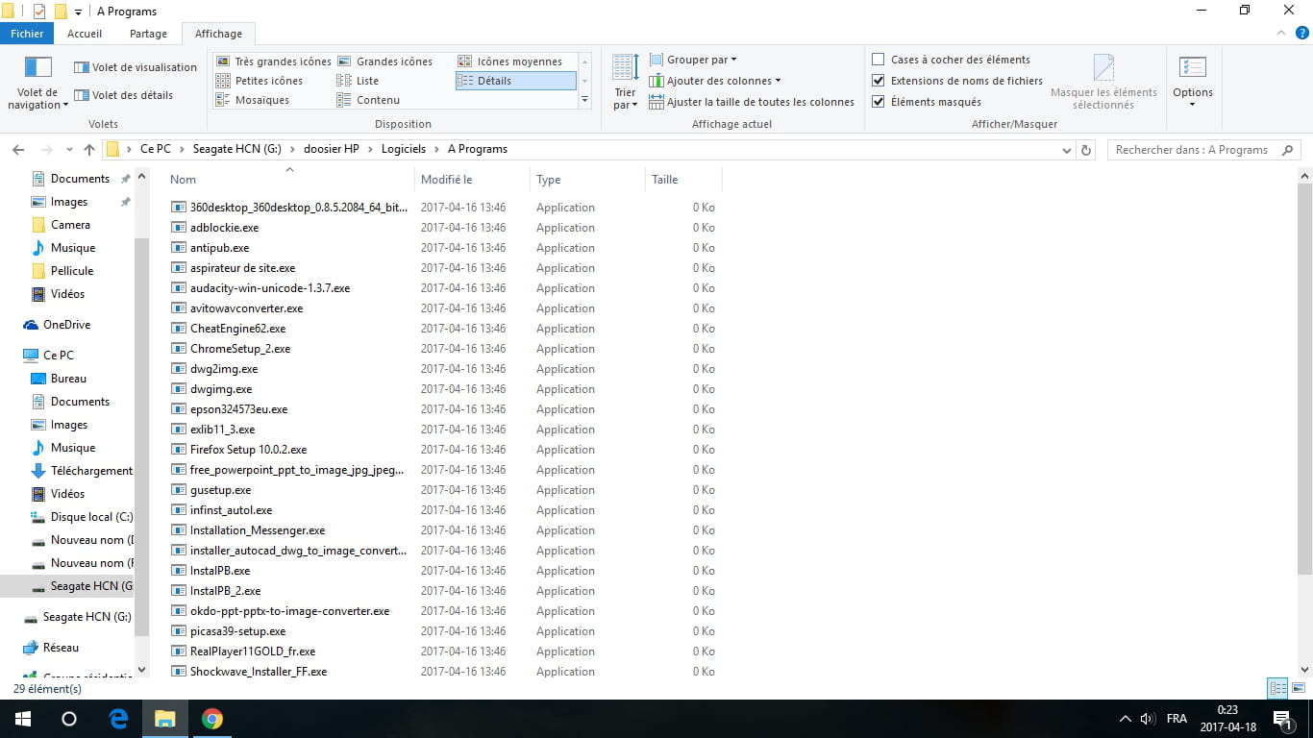Click Masquer les éléments sélectionnés
Viewport: 1313px width, 738px height.
point(1103,83)
